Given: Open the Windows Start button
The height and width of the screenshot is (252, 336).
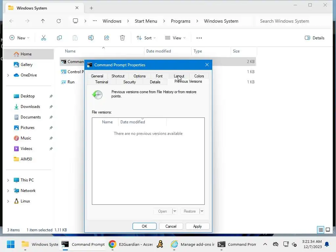Looking at the screenshot, I should tap(10, 244).
